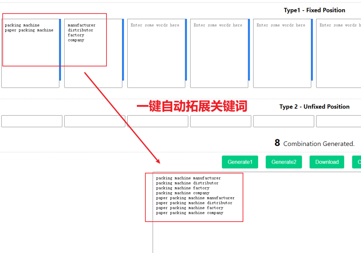Click the sixth Type1 box cut off at the edge
Image resolution: width=361 pixels, height=253 pixels.
pos(339,53)
